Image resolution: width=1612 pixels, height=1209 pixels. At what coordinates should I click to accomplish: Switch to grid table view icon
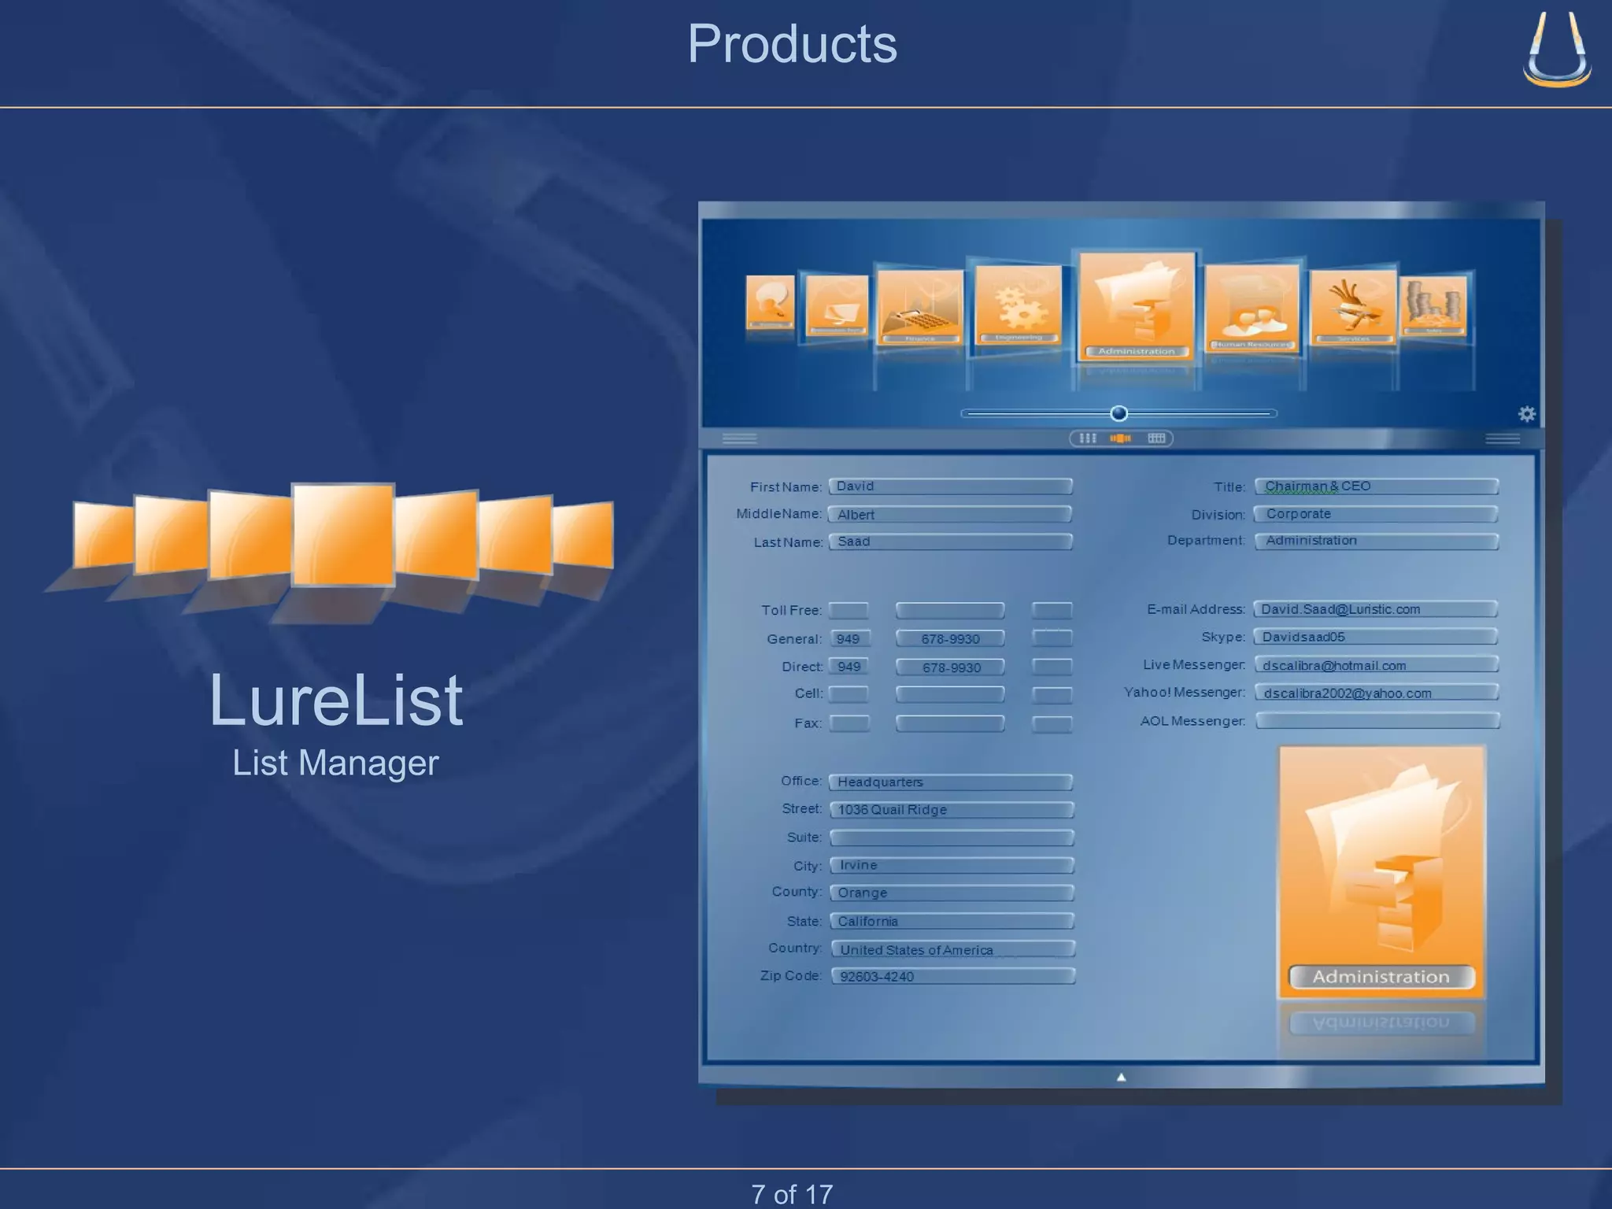(1155, 438)
